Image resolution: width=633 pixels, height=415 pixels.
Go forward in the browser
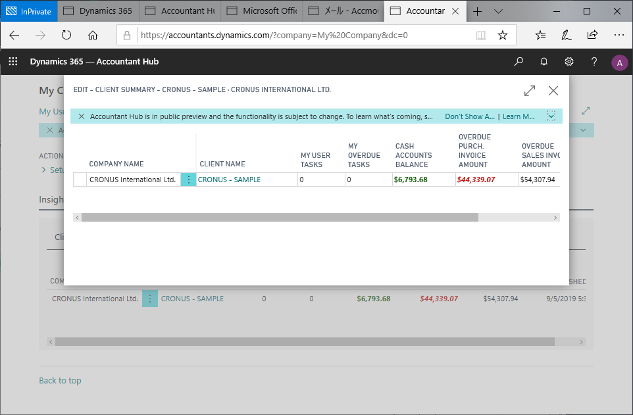coord(40,35)
